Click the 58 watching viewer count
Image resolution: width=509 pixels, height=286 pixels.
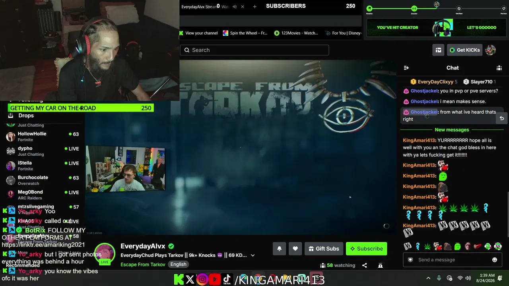(338, 265)
